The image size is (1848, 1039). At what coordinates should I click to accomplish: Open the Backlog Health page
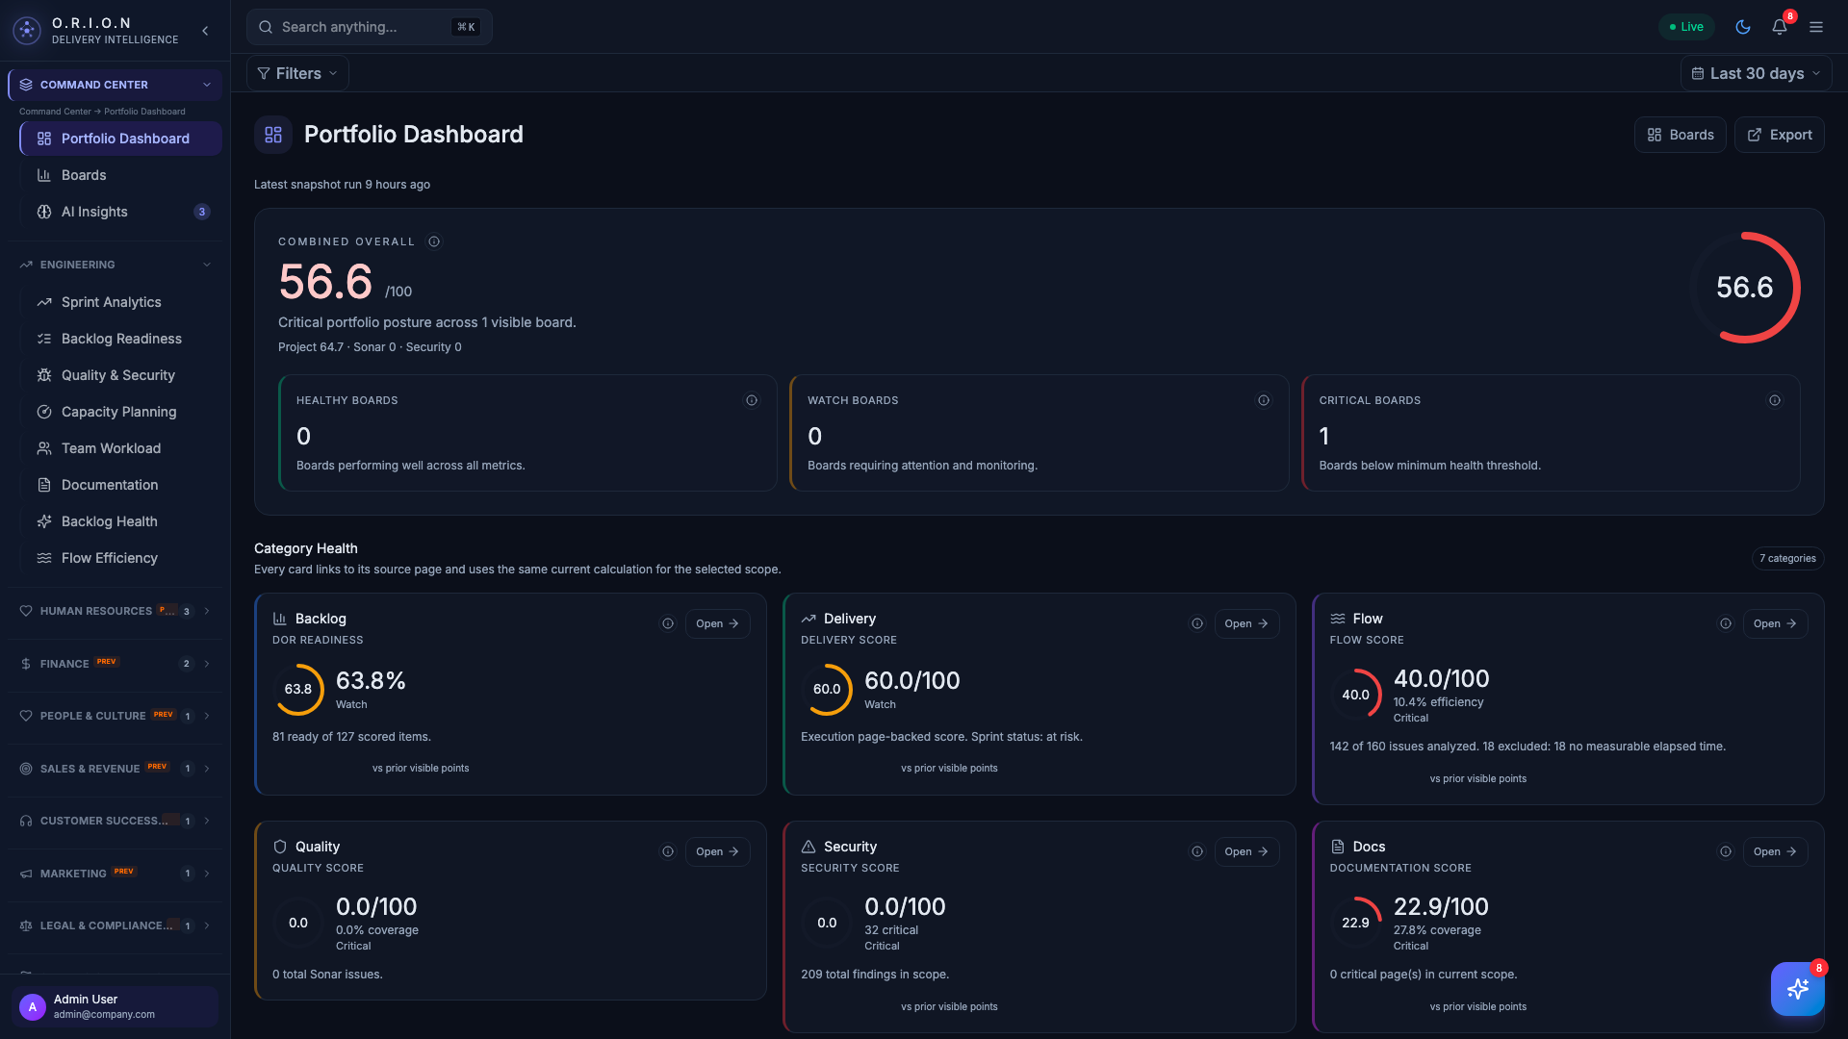(108, 521)
